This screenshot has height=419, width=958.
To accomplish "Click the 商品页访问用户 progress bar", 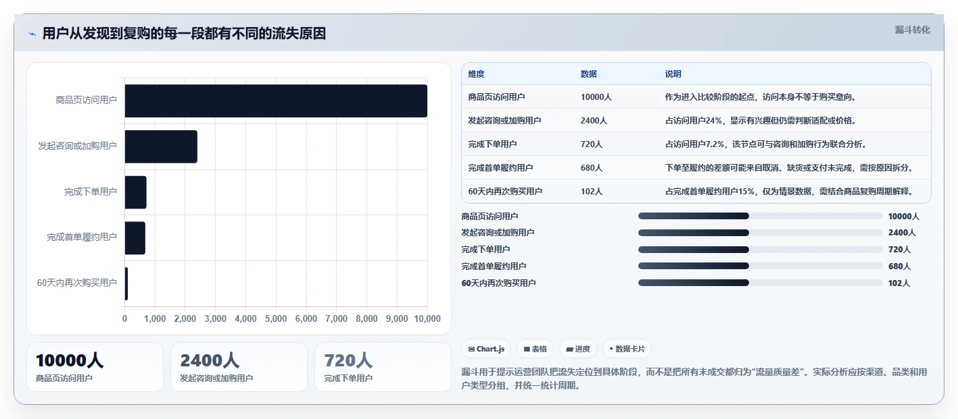I will coord(761,216).
